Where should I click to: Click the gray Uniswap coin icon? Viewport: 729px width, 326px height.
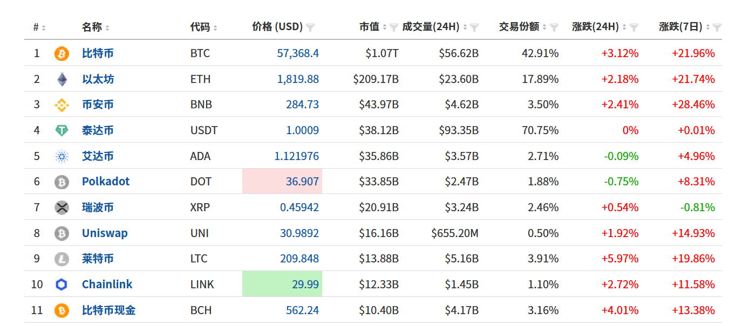click(x=62, y=233)
